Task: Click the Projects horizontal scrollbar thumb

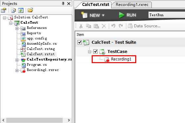Action: coord(34,120)
